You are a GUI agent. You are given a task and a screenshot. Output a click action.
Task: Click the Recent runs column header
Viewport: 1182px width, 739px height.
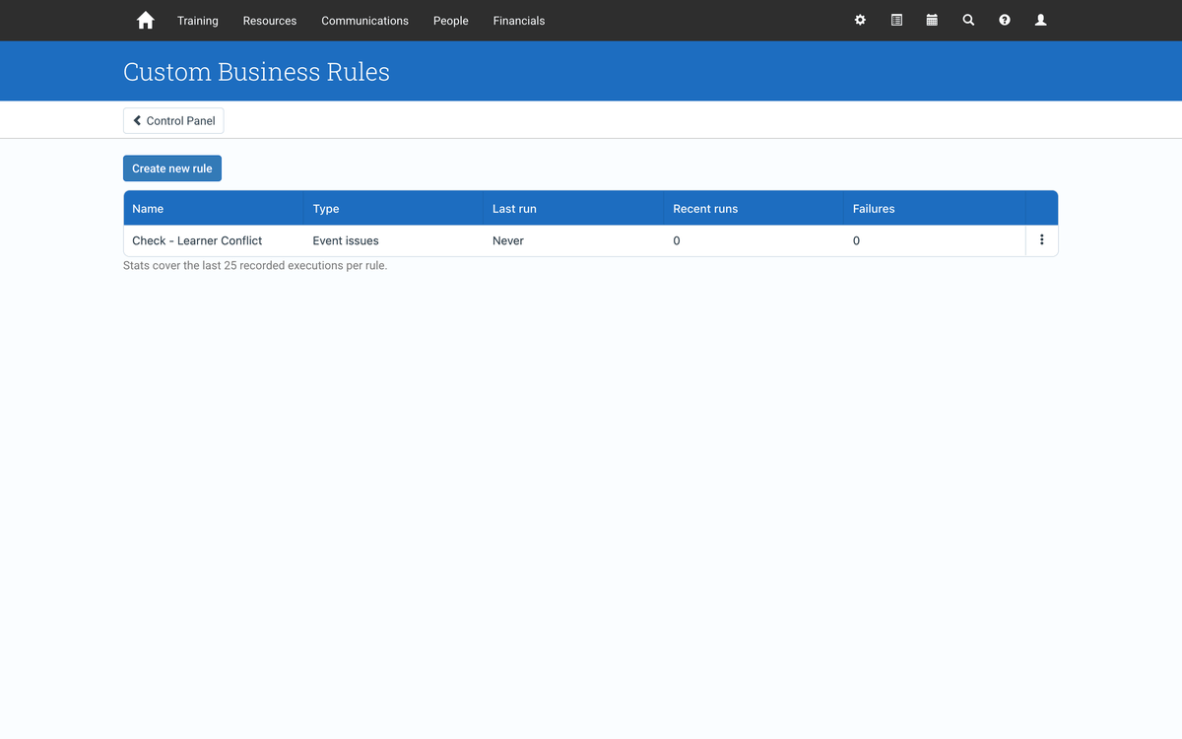tap(755, 209)
